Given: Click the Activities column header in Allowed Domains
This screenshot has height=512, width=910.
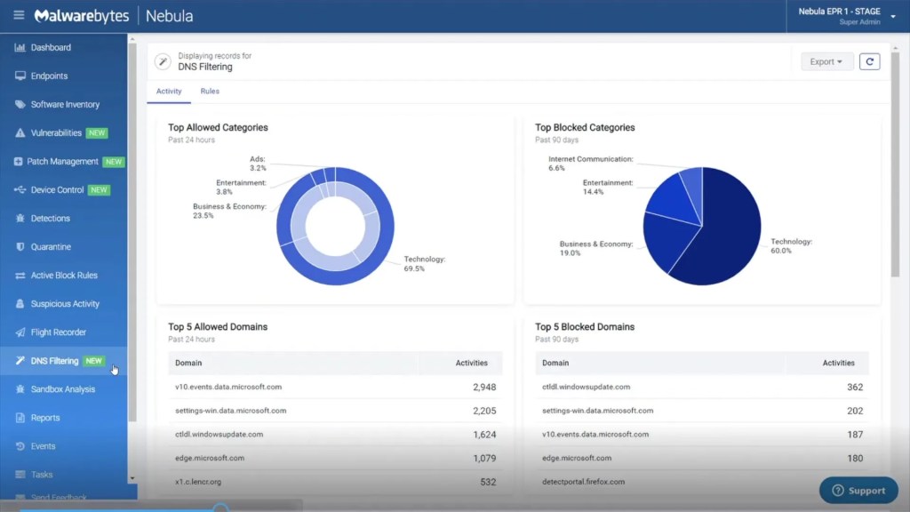Looking at the screenshot, I should (471, 363).
